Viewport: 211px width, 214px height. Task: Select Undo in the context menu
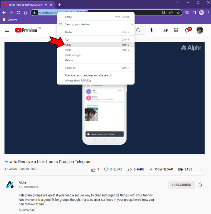pos(96,32)
